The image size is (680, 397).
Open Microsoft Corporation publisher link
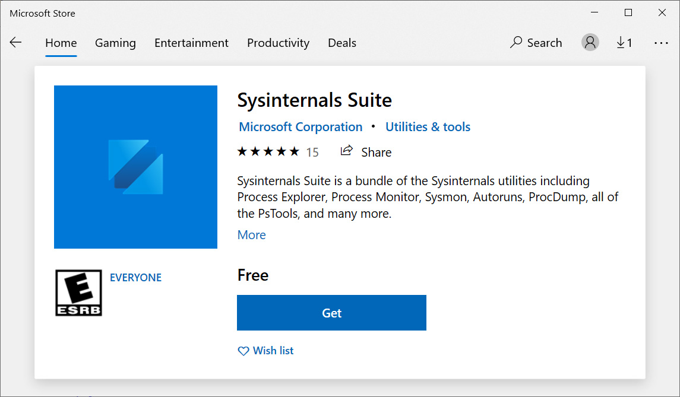point(301,127)
